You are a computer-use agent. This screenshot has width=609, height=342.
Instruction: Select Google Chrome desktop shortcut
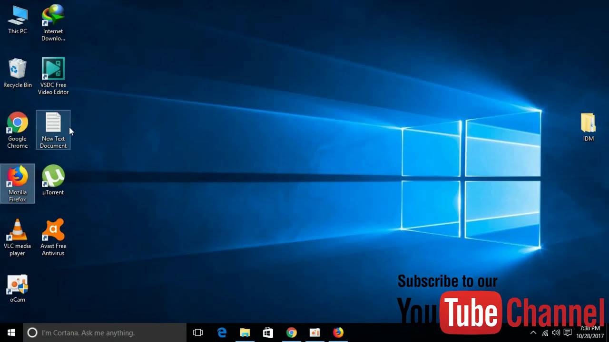(x=18, y=130)
